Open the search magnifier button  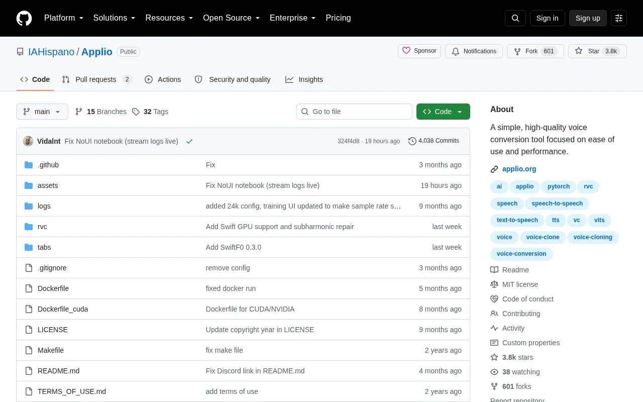click(515, 18)
